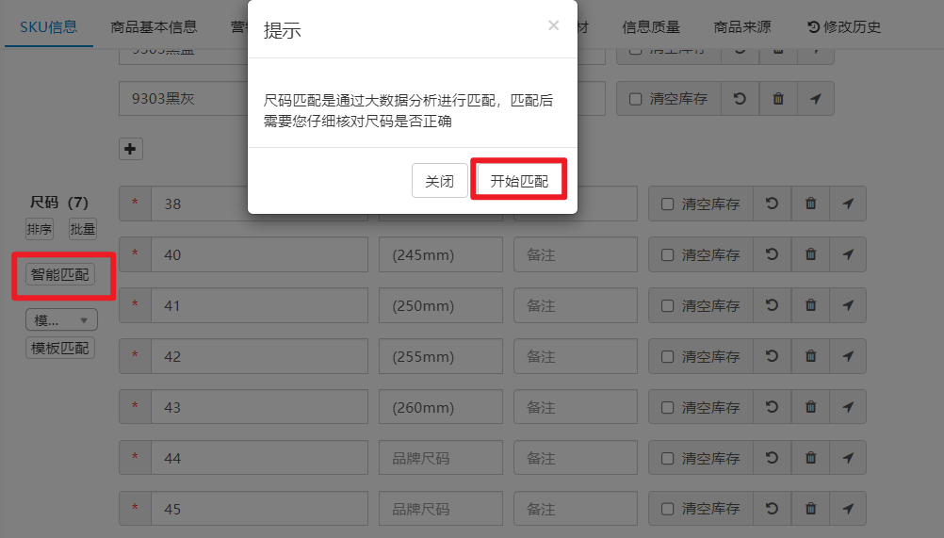The width and height of the screenshot is (944, 538).
Task: Click the 智能匹配 button
Action: (x=60, y=275)
